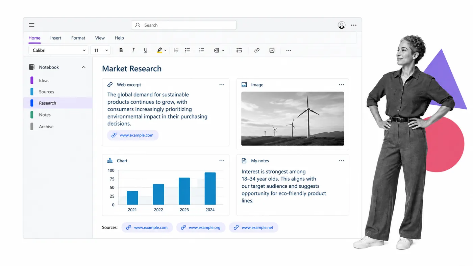Select the Ideas section in the sidebar
The height and width of the screenshot is (266, 473).
[x=58, y=80]
